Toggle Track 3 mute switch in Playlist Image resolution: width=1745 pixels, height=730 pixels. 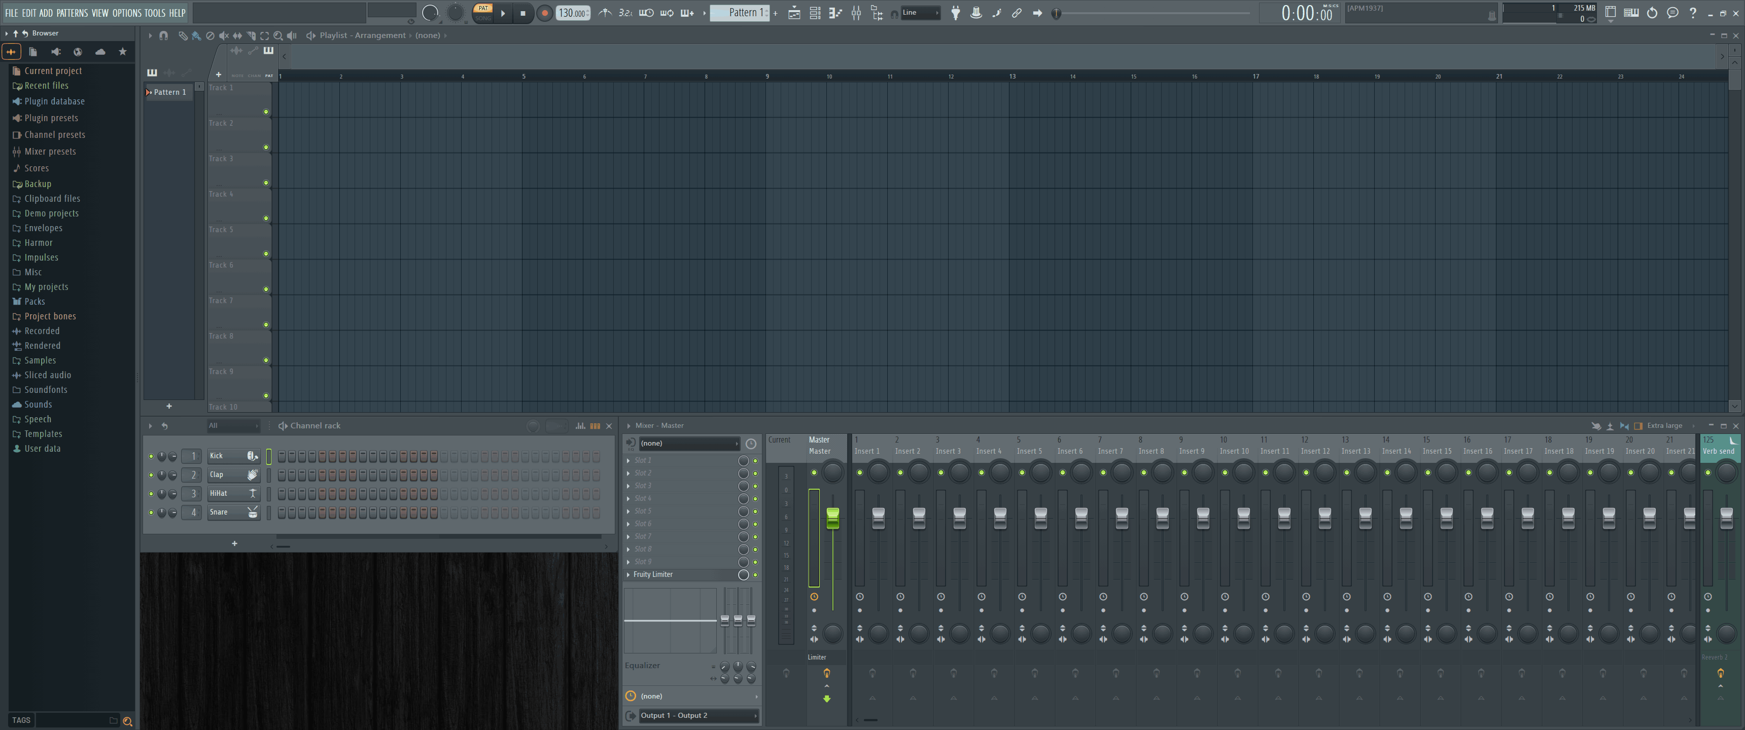pyautogui.click(x=266, y=182)
